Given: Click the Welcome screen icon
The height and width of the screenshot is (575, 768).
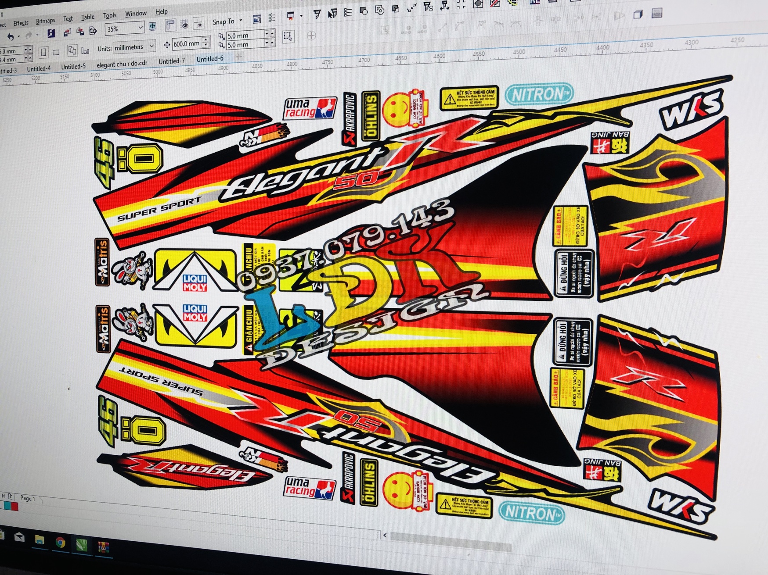Looking at the screenshot, I should (x=257, y=19).
